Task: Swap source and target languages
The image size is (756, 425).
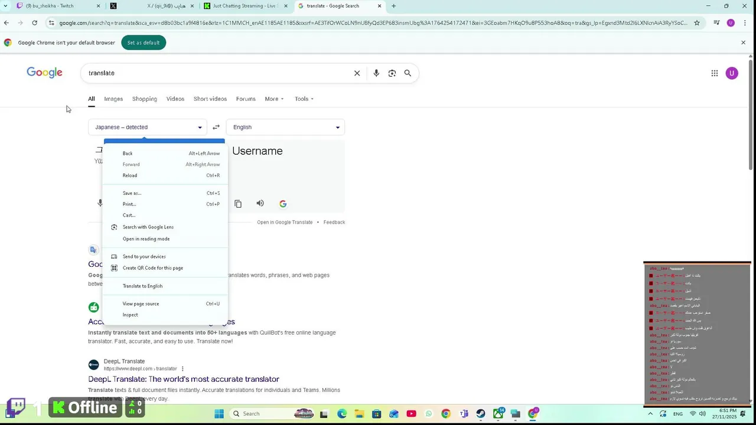Action: click(216, 127)
